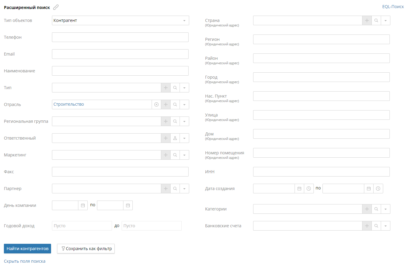
Task: Click Сохранить как фильтр button
Action: (86, 249)
